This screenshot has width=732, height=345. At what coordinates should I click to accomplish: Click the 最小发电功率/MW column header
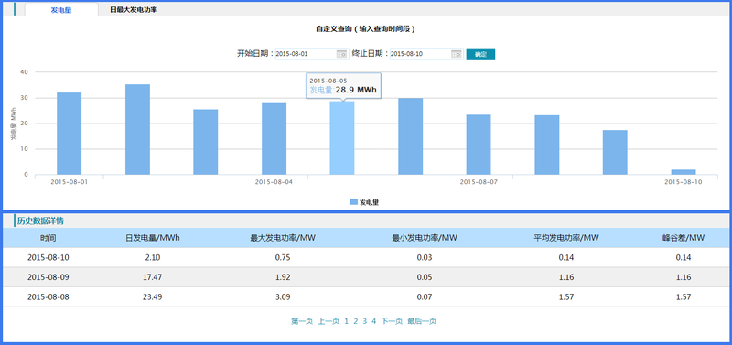[425, 238]
